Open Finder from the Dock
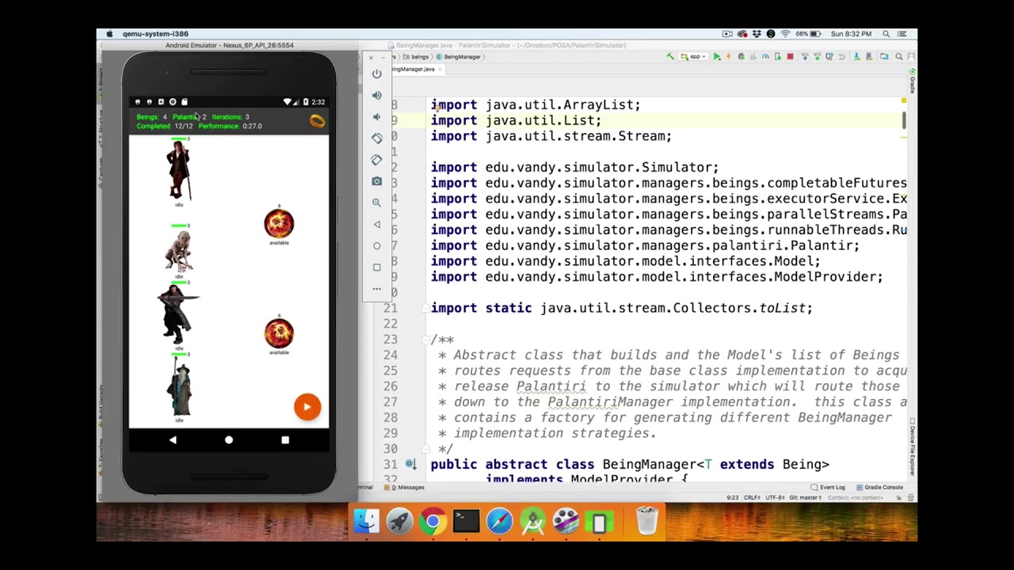Image resolution: width=1014 pixels, height=570 pixels. point(366,522)
